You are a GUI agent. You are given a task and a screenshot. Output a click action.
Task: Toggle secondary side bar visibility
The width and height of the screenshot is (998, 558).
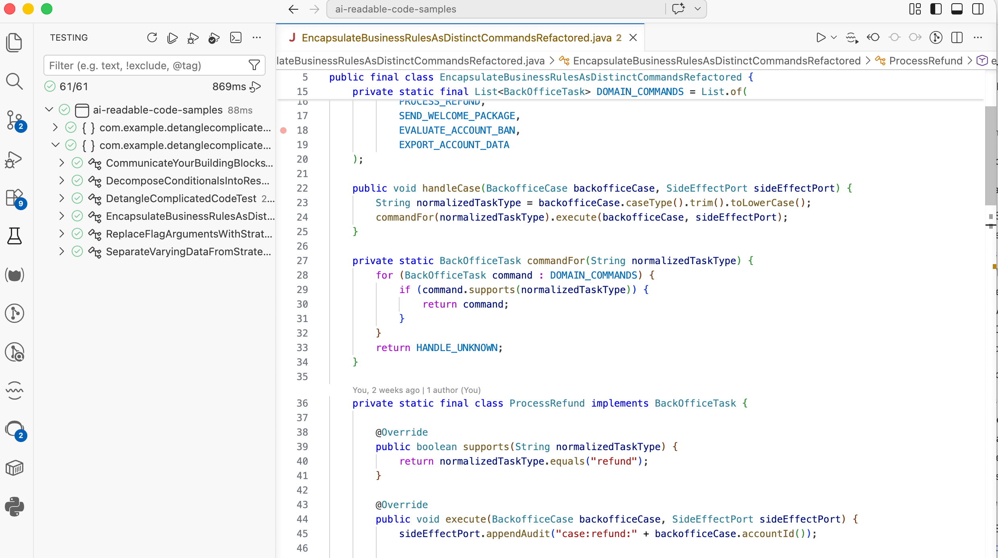978,9
